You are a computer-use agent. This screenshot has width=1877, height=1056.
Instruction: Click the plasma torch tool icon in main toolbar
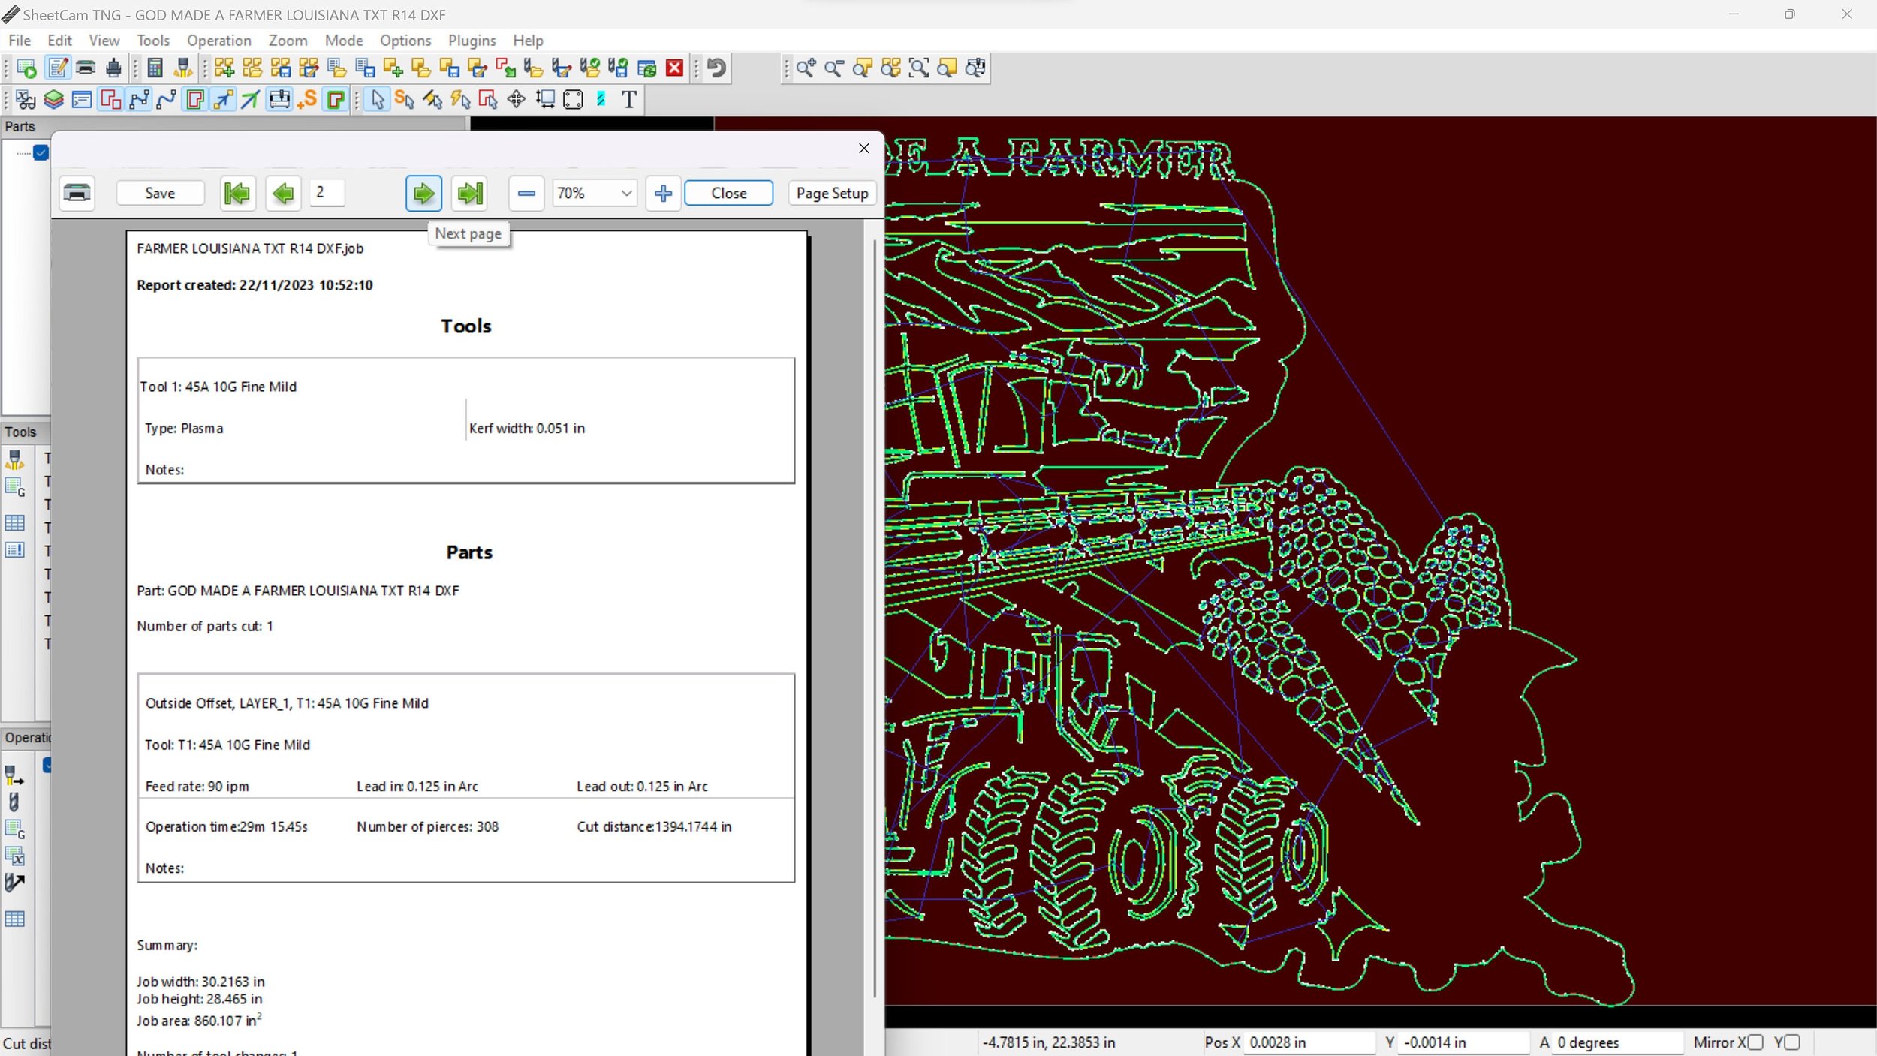point(183,68)
